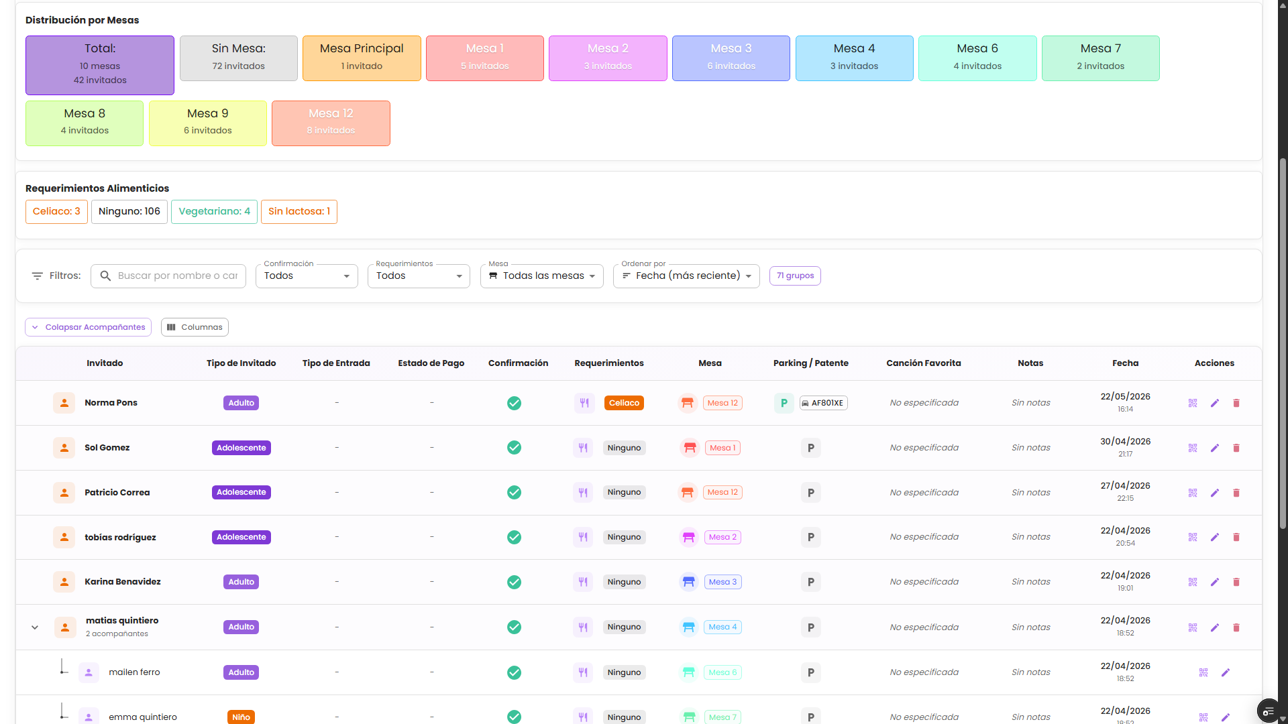This screenshot has height=724, width=1288.
Task: Select the Celiaco: 3 requirement chip
Action: pyautogui.click(x=56, y=212)
